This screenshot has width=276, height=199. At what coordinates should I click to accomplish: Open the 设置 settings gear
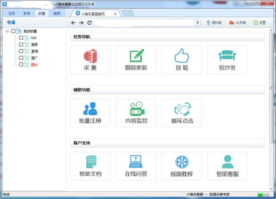[x=260, y=23]
